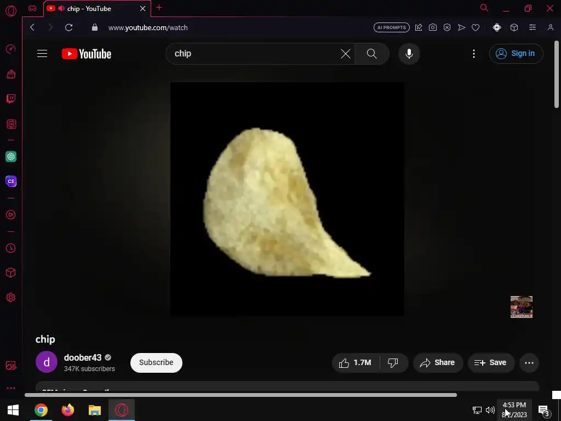Open History clock icon in sidebar

coord(11,248)
